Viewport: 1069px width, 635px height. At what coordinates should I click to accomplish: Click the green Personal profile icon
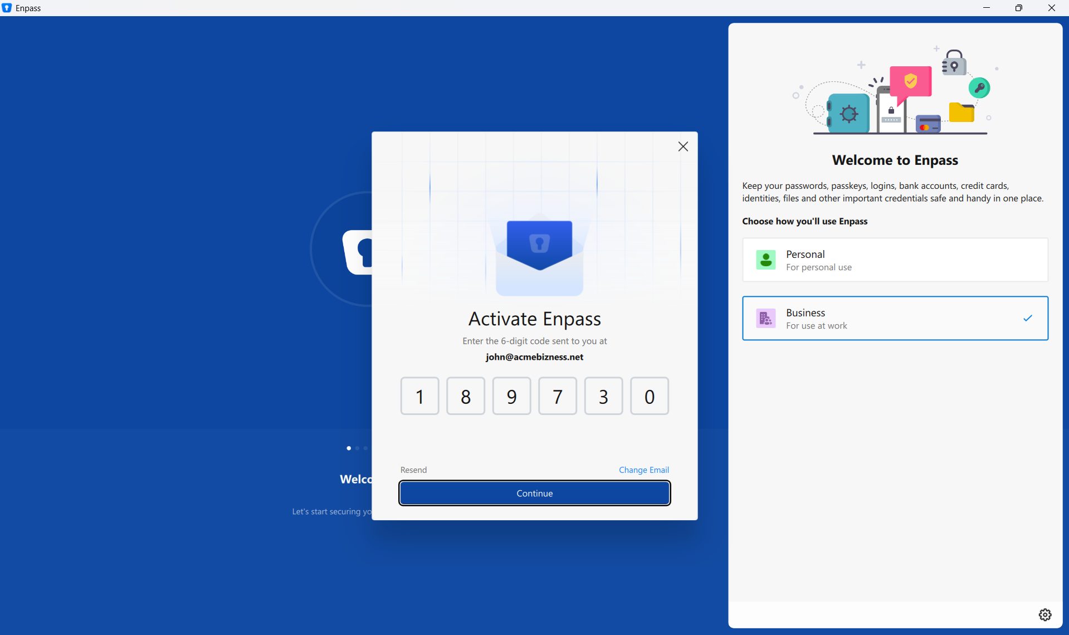click(x=766, y=260)
